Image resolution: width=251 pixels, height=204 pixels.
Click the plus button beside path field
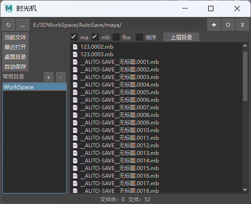pyautogui.click(x=214, y=25)
